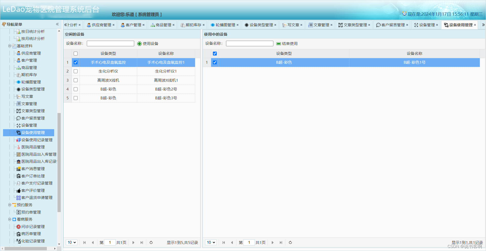Go to previous page in in-use devices
This screenshot has width=486, height=251.
tap(232, 242)
